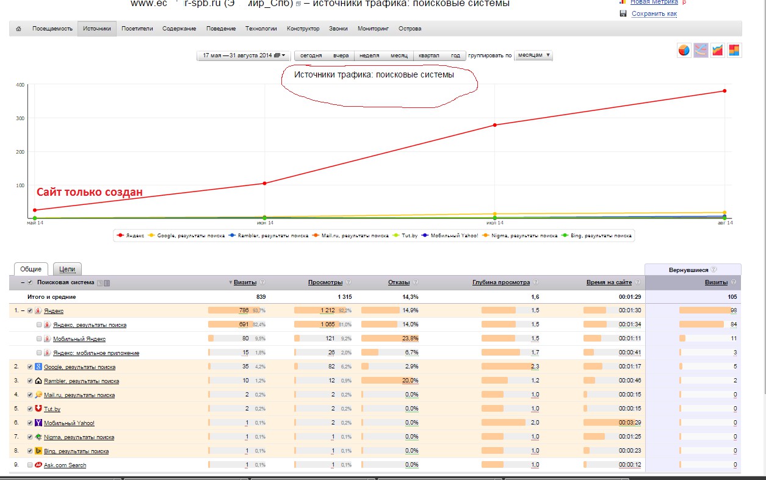
Task: Click the Яндекс data point at июн 14
Action: click(x=264, y=183)
